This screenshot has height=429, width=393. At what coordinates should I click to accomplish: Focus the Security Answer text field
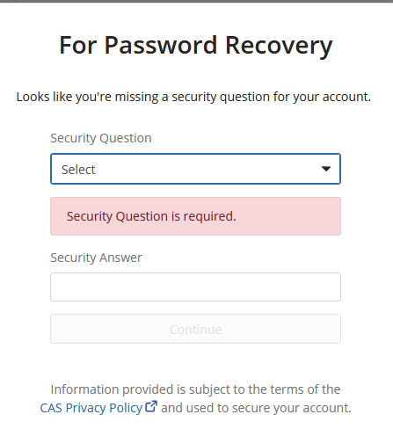click(195, 287)
